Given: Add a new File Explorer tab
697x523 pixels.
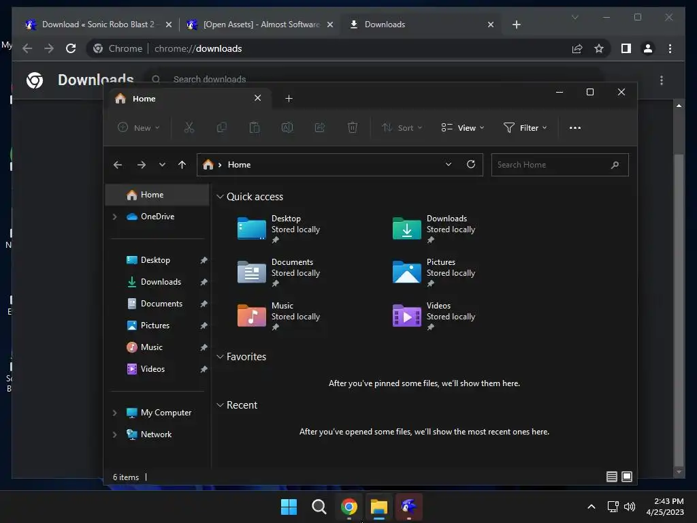Looking at the screenshot, I should pyautogui.click(x=289, y=98).
